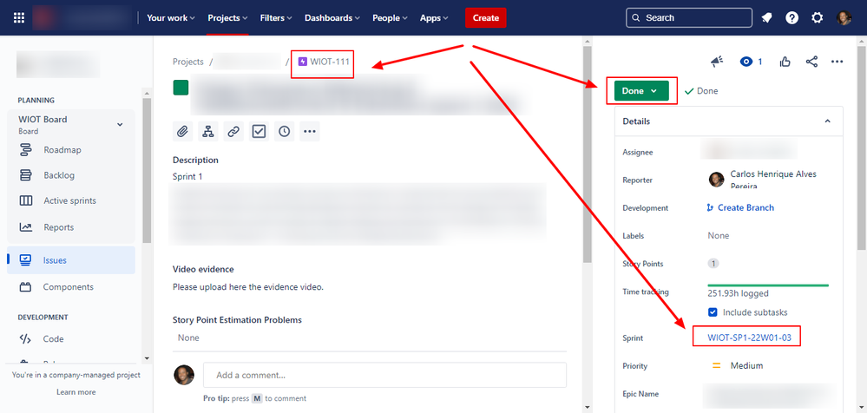Click the Story Points value badge
Image resolution: width=867 pixels, height=413 pixels.
click(x=713, y=264)
